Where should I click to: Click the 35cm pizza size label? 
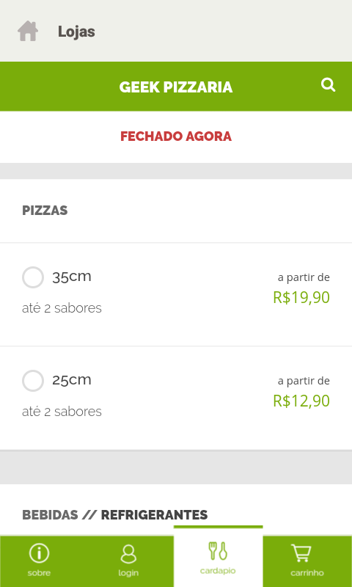pos(72,277)
